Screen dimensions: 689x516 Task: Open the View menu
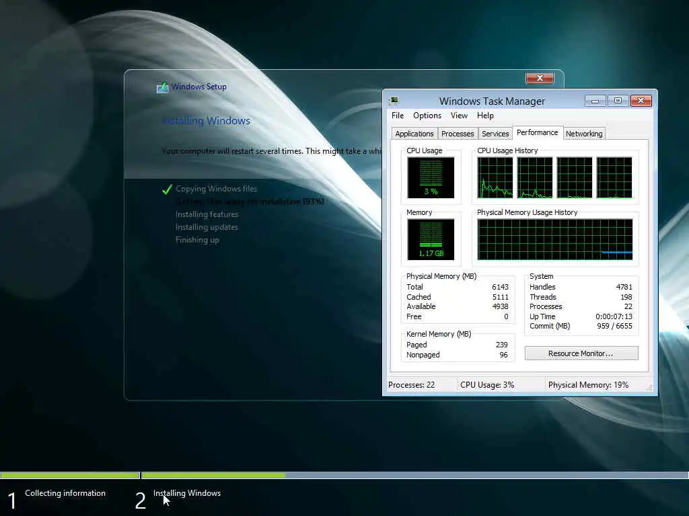click(x=459, y=116)
